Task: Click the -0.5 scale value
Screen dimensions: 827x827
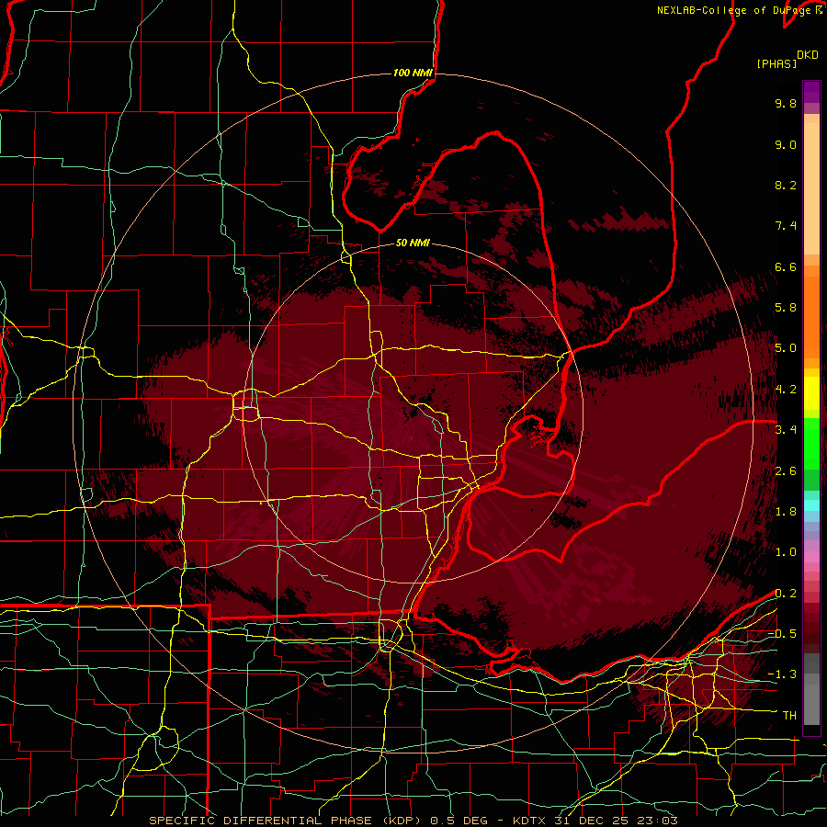Action: pos(782,634)
